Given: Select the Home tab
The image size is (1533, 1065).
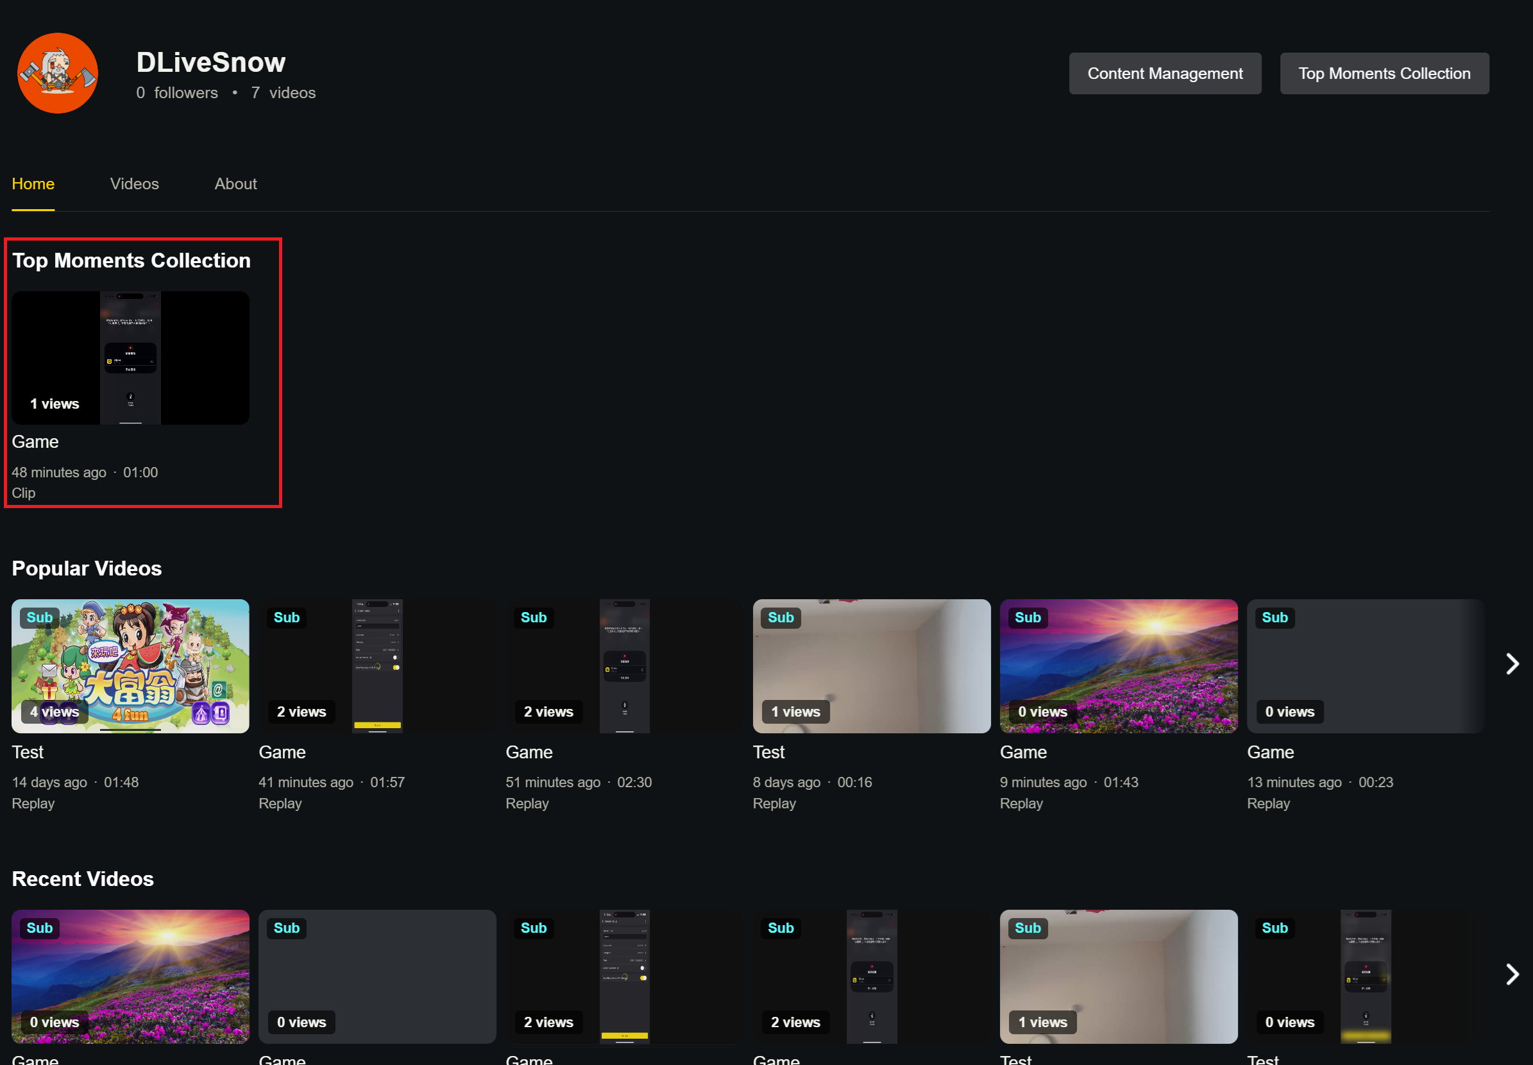Looking at the screenshot, I should tap(33, 183).
